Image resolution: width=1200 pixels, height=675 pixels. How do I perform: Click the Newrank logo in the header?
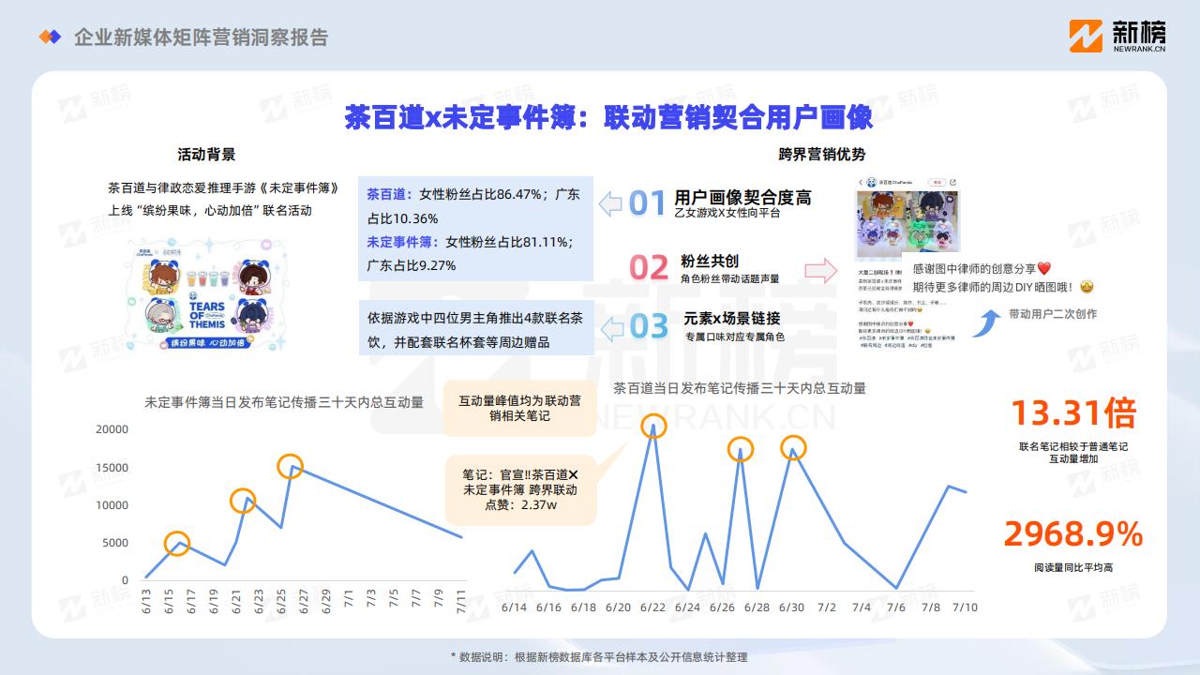coord(1117,37)
